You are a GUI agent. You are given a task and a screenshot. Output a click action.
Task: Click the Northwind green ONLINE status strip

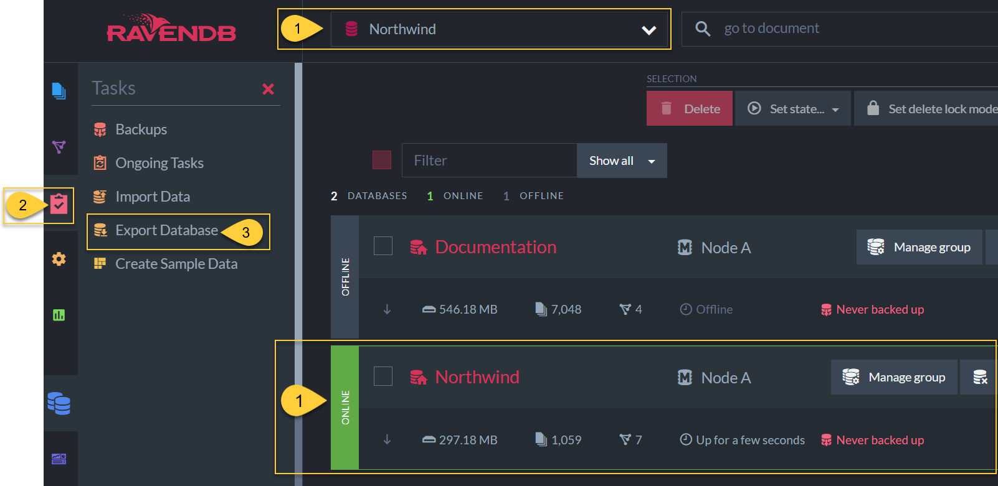pos(345,408)
